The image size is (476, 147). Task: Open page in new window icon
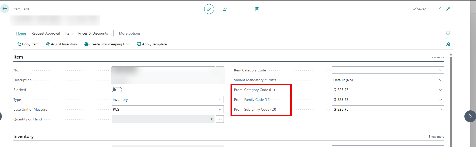coord(439,9)
